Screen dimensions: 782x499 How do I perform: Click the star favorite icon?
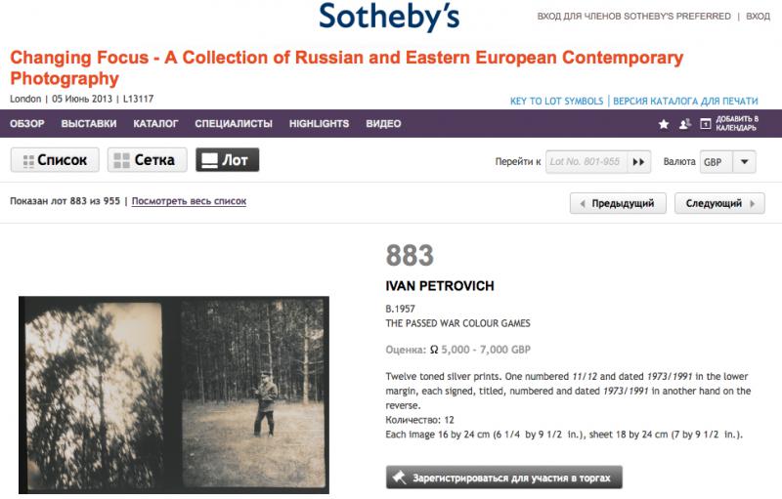coord(664,124)
